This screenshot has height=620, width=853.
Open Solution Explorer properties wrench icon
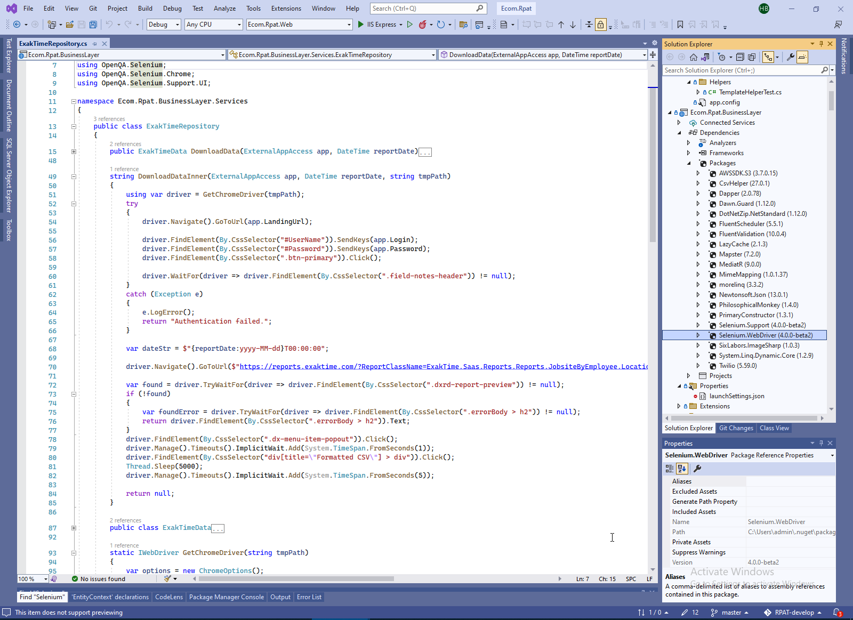pyautogui.click(x=790, y=57)
